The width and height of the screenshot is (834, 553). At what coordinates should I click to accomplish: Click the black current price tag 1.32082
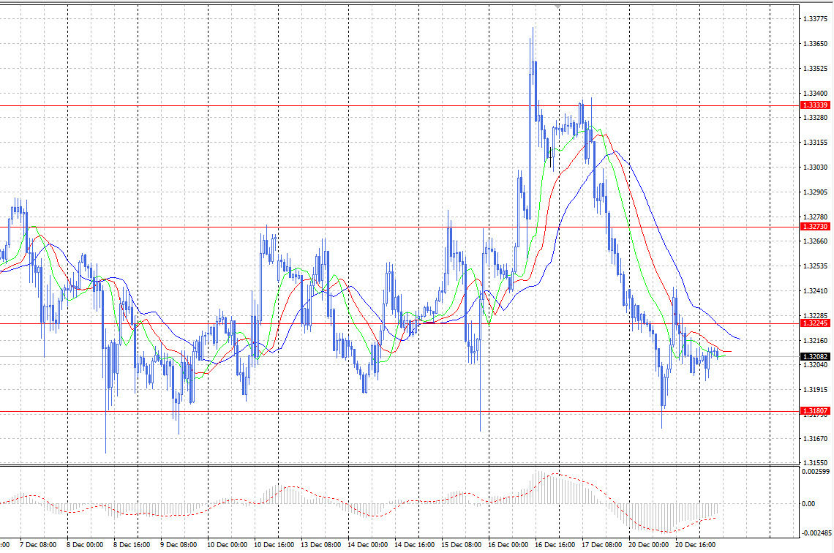[x=815, y=357]
